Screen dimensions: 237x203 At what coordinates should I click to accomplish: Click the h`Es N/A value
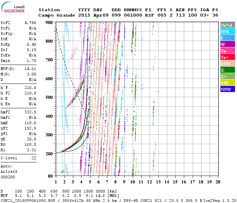coord(33,104)
